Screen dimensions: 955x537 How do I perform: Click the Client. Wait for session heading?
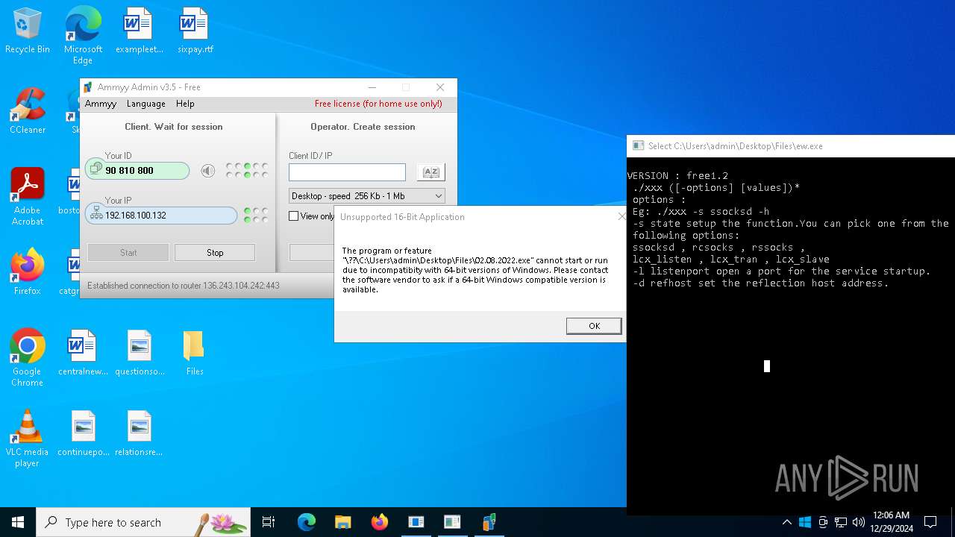coord(174,127)
